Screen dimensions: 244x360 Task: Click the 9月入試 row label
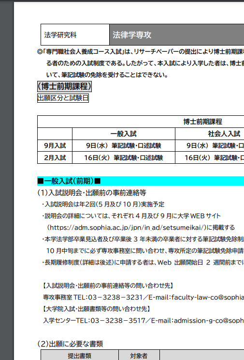pos(55,145)
